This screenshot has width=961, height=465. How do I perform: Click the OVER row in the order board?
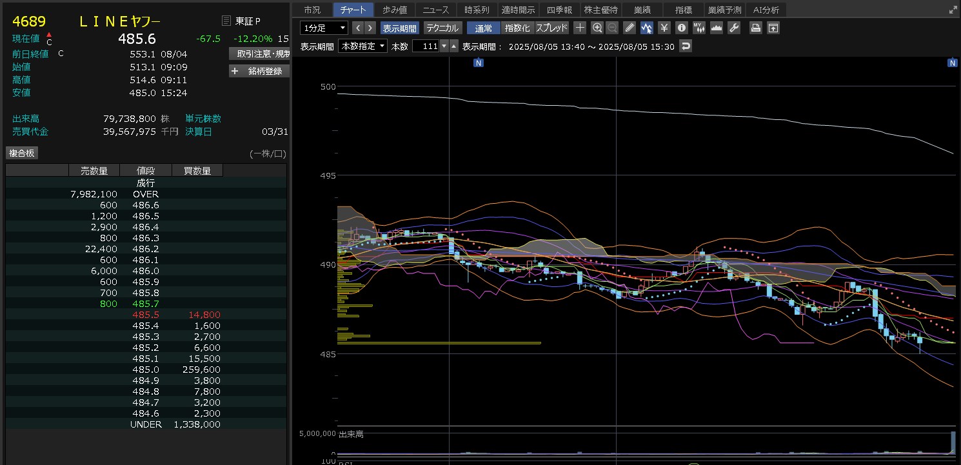(146, 194)
